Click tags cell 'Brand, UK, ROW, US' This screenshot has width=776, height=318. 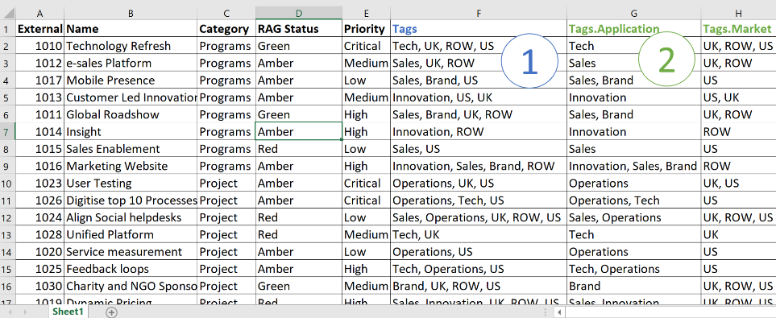coord(479,286)
